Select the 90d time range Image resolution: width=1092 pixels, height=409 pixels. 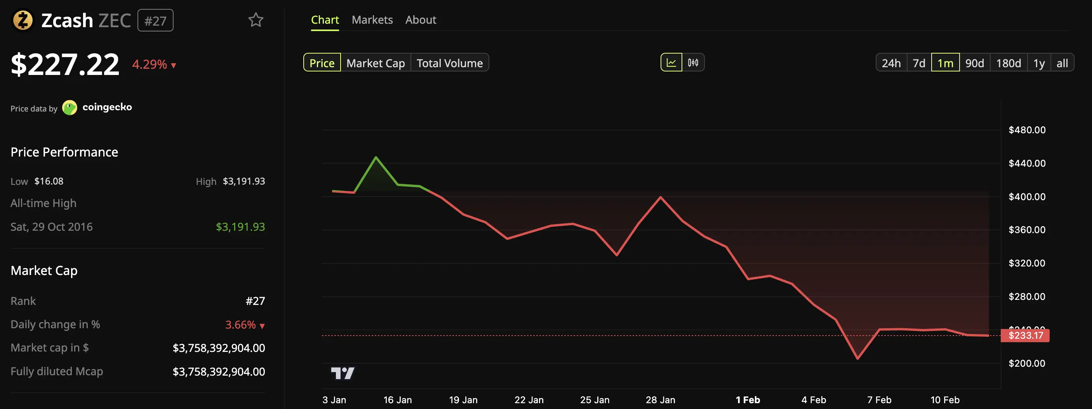pos(975,63)
